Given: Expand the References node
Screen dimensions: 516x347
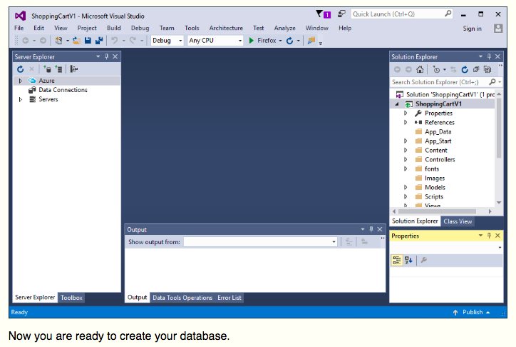Looking at the screenshot, I should [406, 123].
